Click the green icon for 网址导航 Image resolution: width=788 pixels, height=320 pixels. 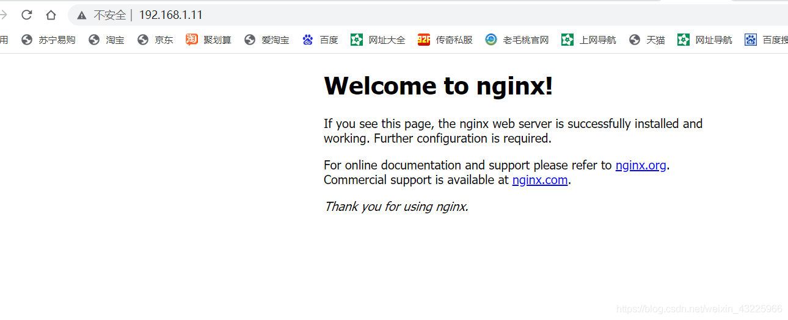tap(684, 40)
